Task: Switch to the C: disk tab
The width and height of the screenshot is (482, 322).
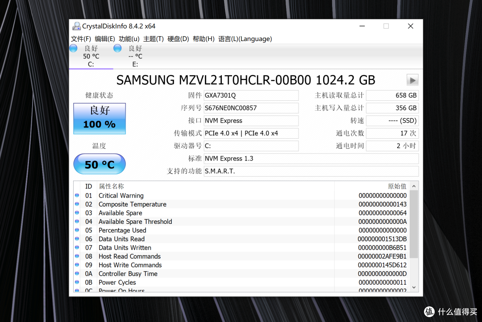Action: point(91,57)
